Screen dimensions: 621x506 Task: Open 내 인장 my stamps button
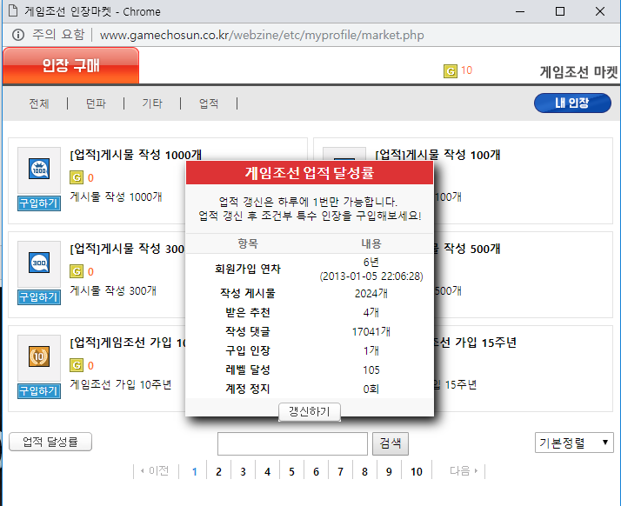(572, 103)
